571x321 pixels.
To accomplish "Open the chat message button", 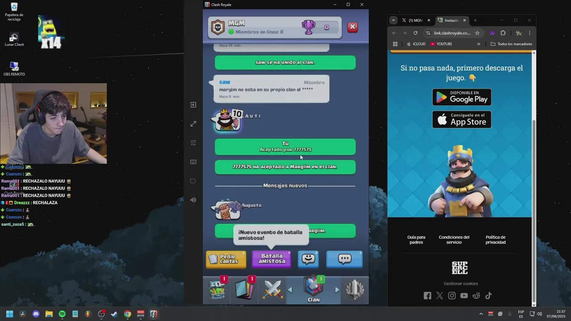I will coord(344,259).
